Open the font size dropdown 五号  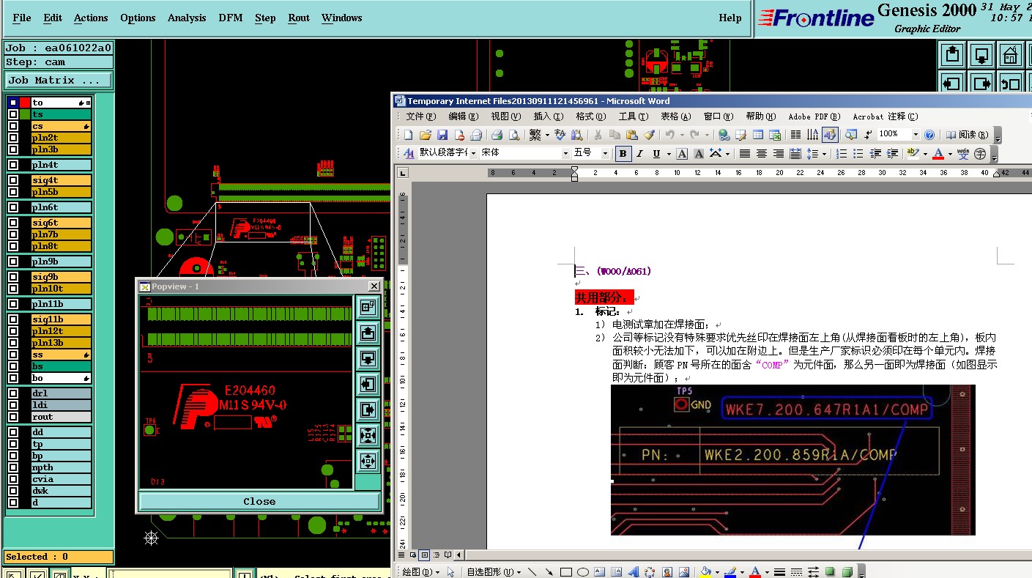[x=605, y=153]
